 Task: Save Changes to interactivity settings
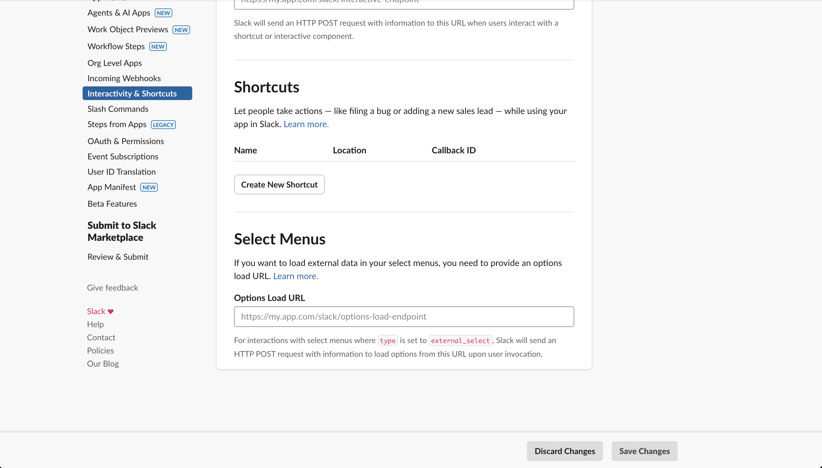pos(644,451)
